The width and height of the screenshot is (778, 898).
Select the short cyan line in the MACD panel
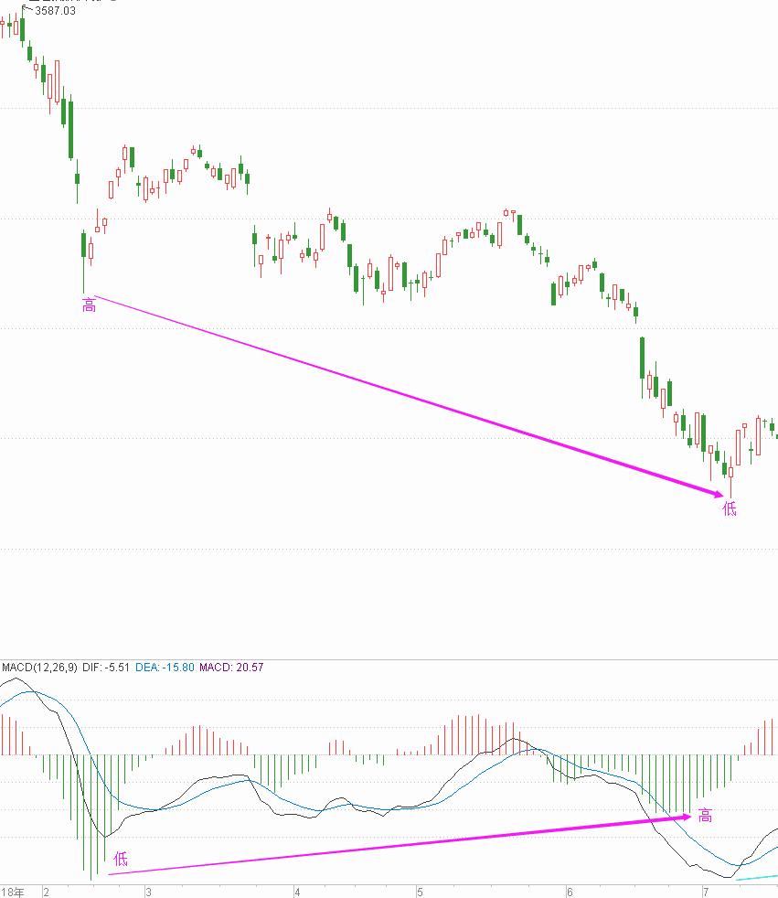click(756, 878)
